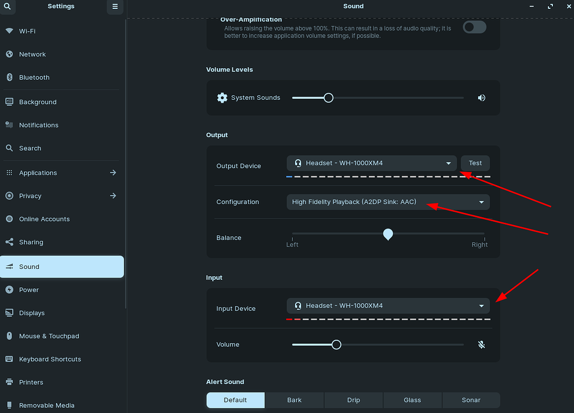574x413 pixels.
Task: Click the Privacy sidebar icon
Action: click(x=9, y=196)
